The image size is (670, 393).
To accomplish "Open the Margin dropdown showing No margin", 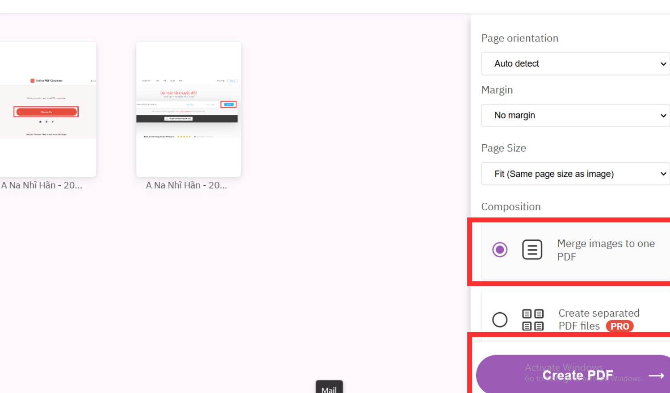I will (x=575, y=116).
